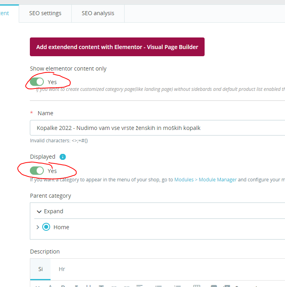This screenshot has width=285, height=287.
Task: Select the Si language tab for description
Action: pos(40,269)
